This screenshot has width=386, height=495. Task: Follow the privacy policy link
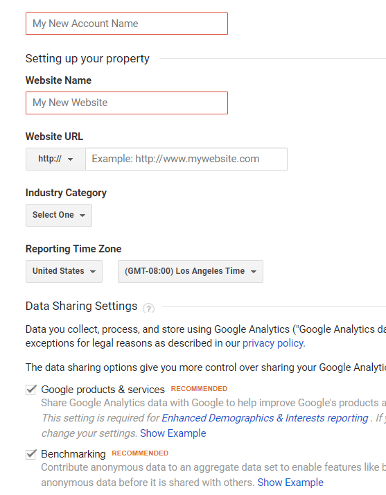tap(274, 343)
